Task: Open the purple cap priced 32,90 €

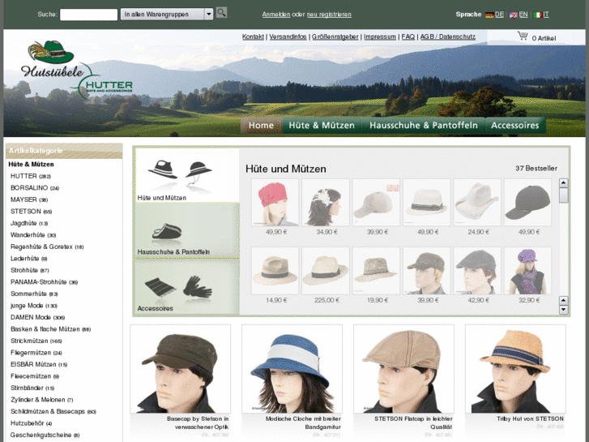Action: (x=527, y=270)
